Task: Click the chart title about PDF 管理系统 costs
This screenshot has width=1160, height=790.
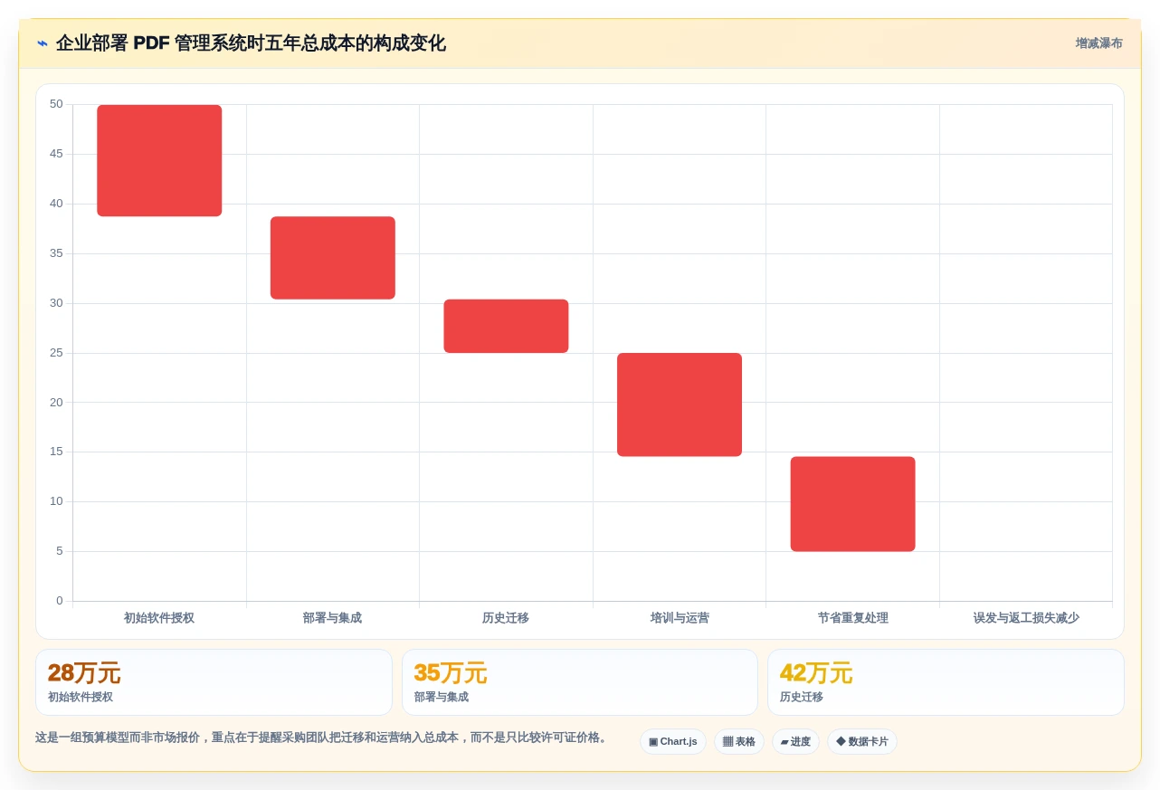Action: point(251,43)
